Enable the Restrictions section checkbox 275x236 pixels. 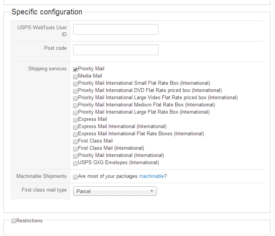click(14, 221)
